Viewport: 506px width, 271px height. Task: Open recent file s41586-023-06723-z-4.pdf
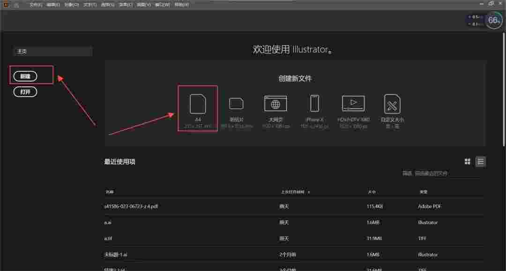click(x=131, y=206)
